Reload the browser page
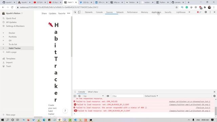217x122 pixels. pos(12,7)
